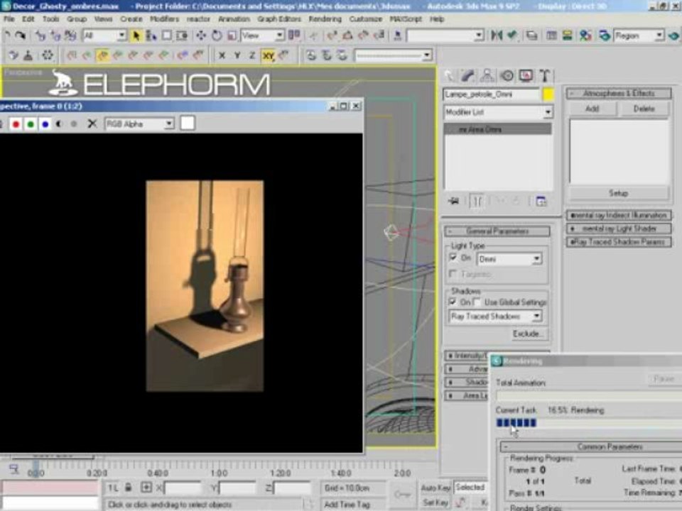The image size is (682, 511).
Task: Activate the Select and Rotate tool
Action: [x=217, y=35]
